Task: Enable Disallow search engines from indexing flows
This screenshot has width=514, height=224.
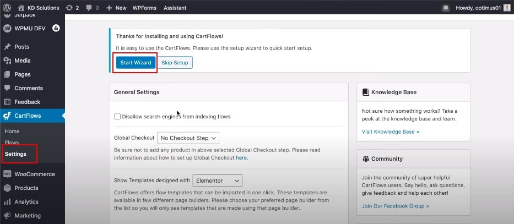Action: point(117,117)
